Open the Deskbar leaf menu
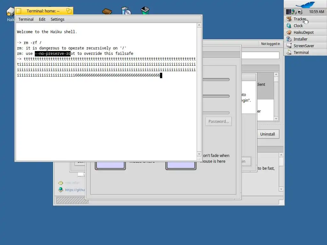The image size is (327, 245). (305, 4)
